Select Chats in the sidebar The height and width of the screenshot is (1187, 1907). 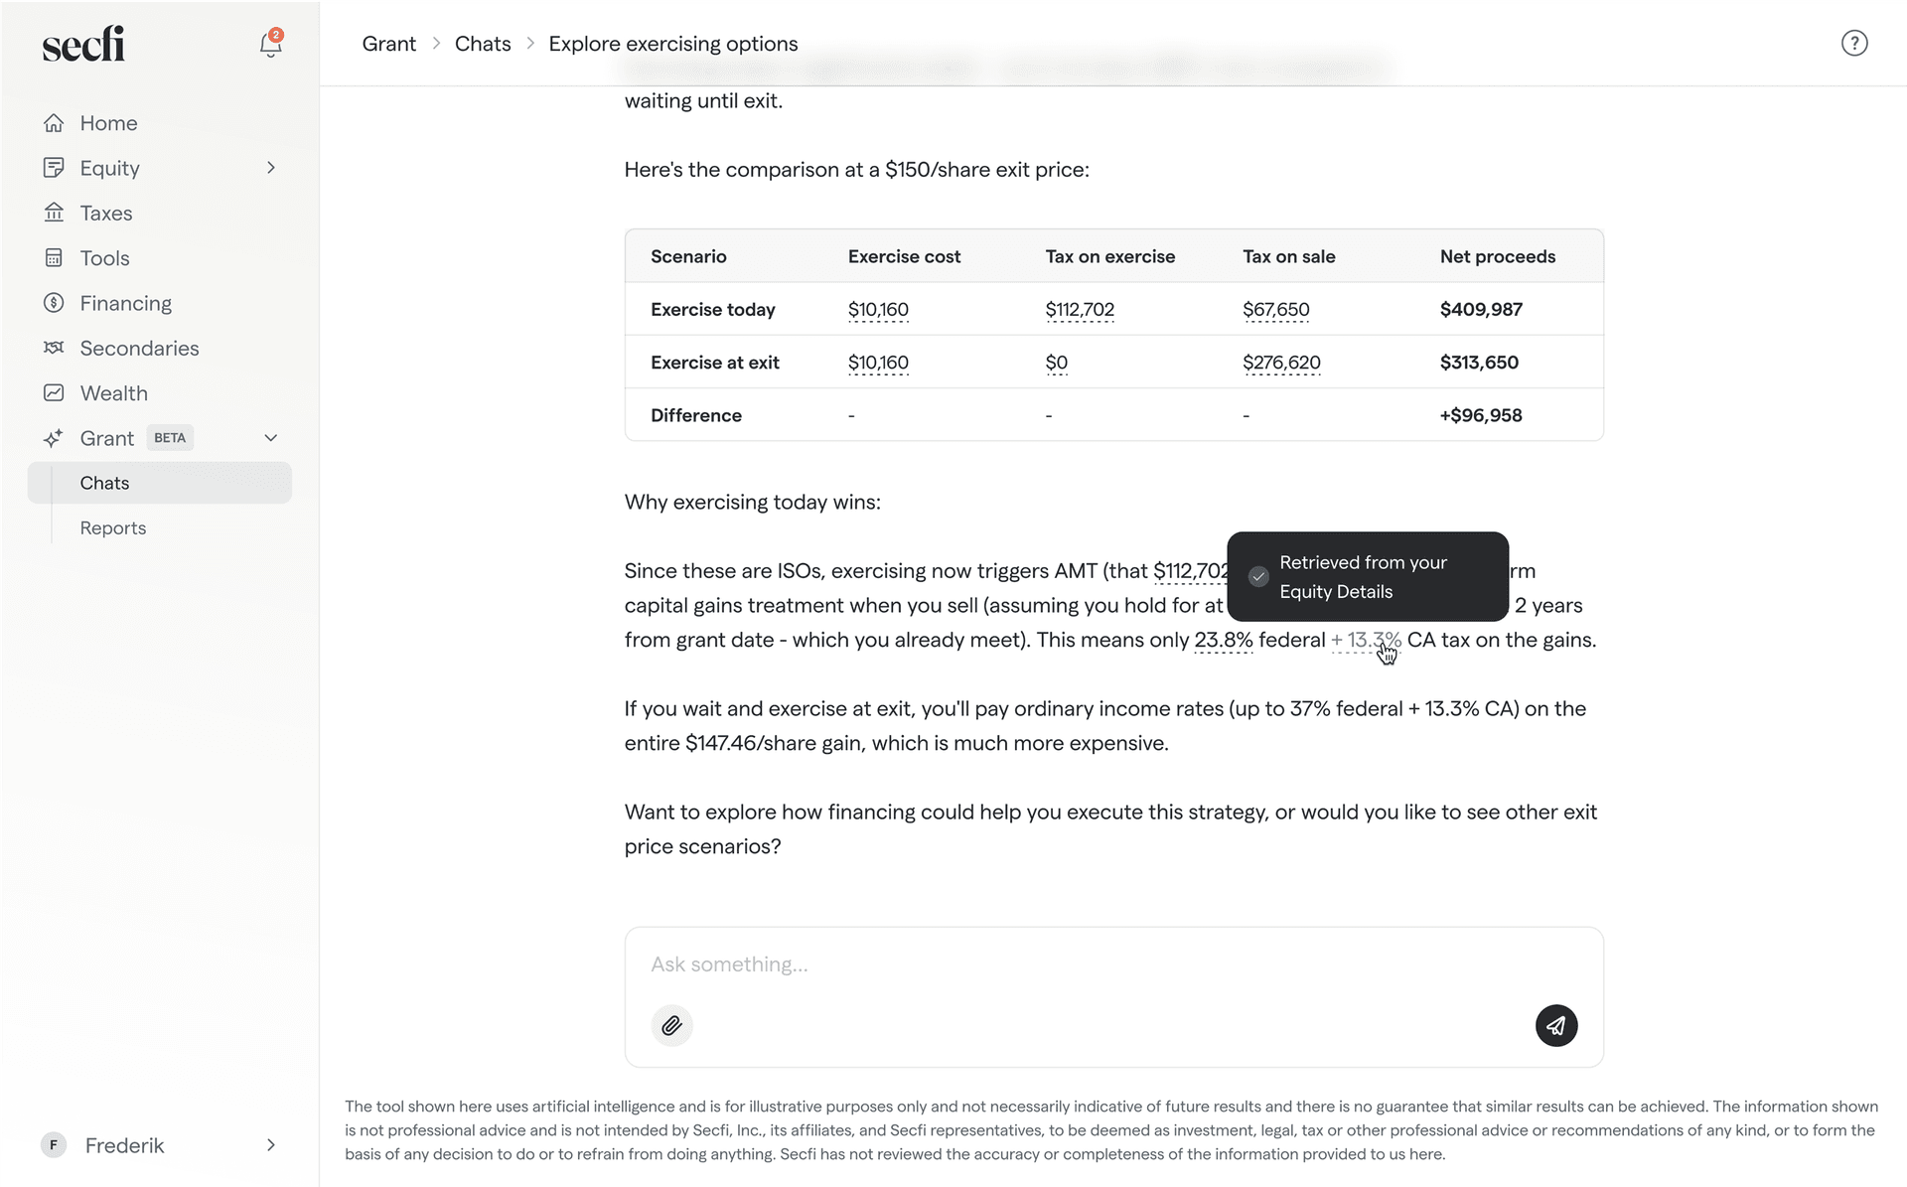click(105, 483)
